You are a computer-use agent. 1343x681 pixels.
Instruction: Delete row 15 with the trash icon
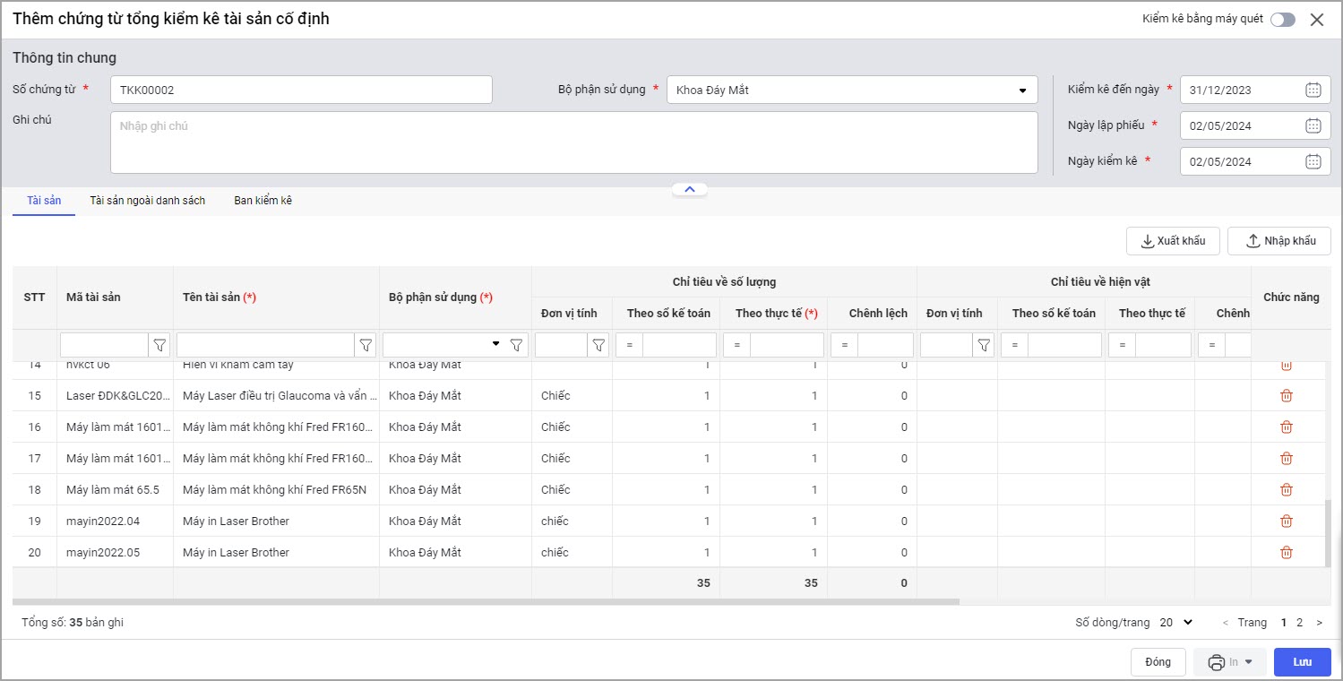coord(1286,396)
